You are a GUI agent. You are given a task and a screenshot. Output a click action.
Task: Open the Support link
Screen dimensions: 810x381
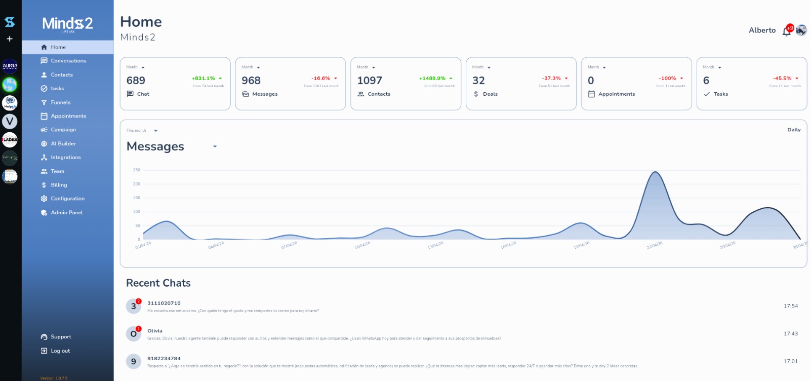click(61, 337)
